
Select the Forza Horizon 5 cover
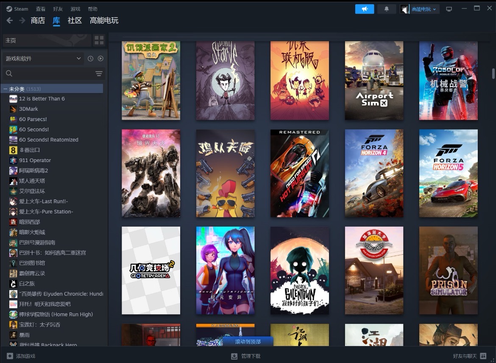point(448,173)
